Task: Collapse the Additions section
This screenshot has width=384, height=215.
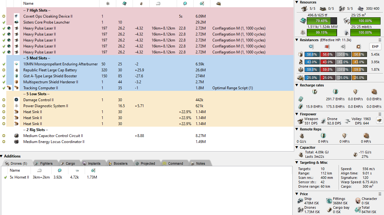Action: (2, 156)
